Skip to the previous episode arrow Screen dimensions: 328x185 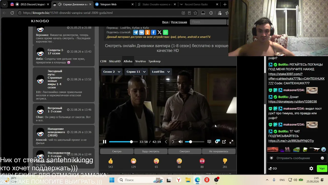[x=166, y=142]
